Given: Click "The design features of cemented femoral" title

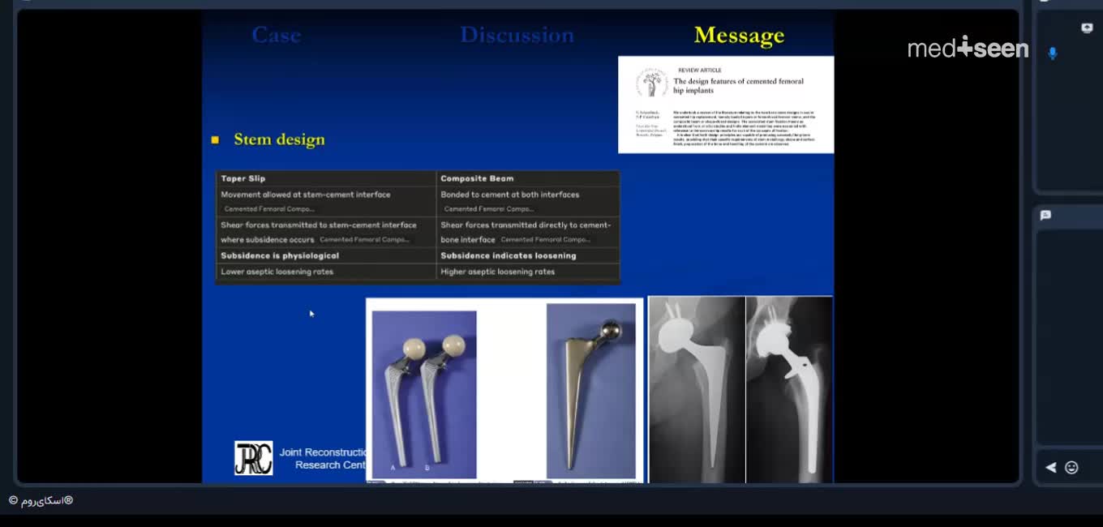Looking at the screenshot, I should (x=738, y=81).
